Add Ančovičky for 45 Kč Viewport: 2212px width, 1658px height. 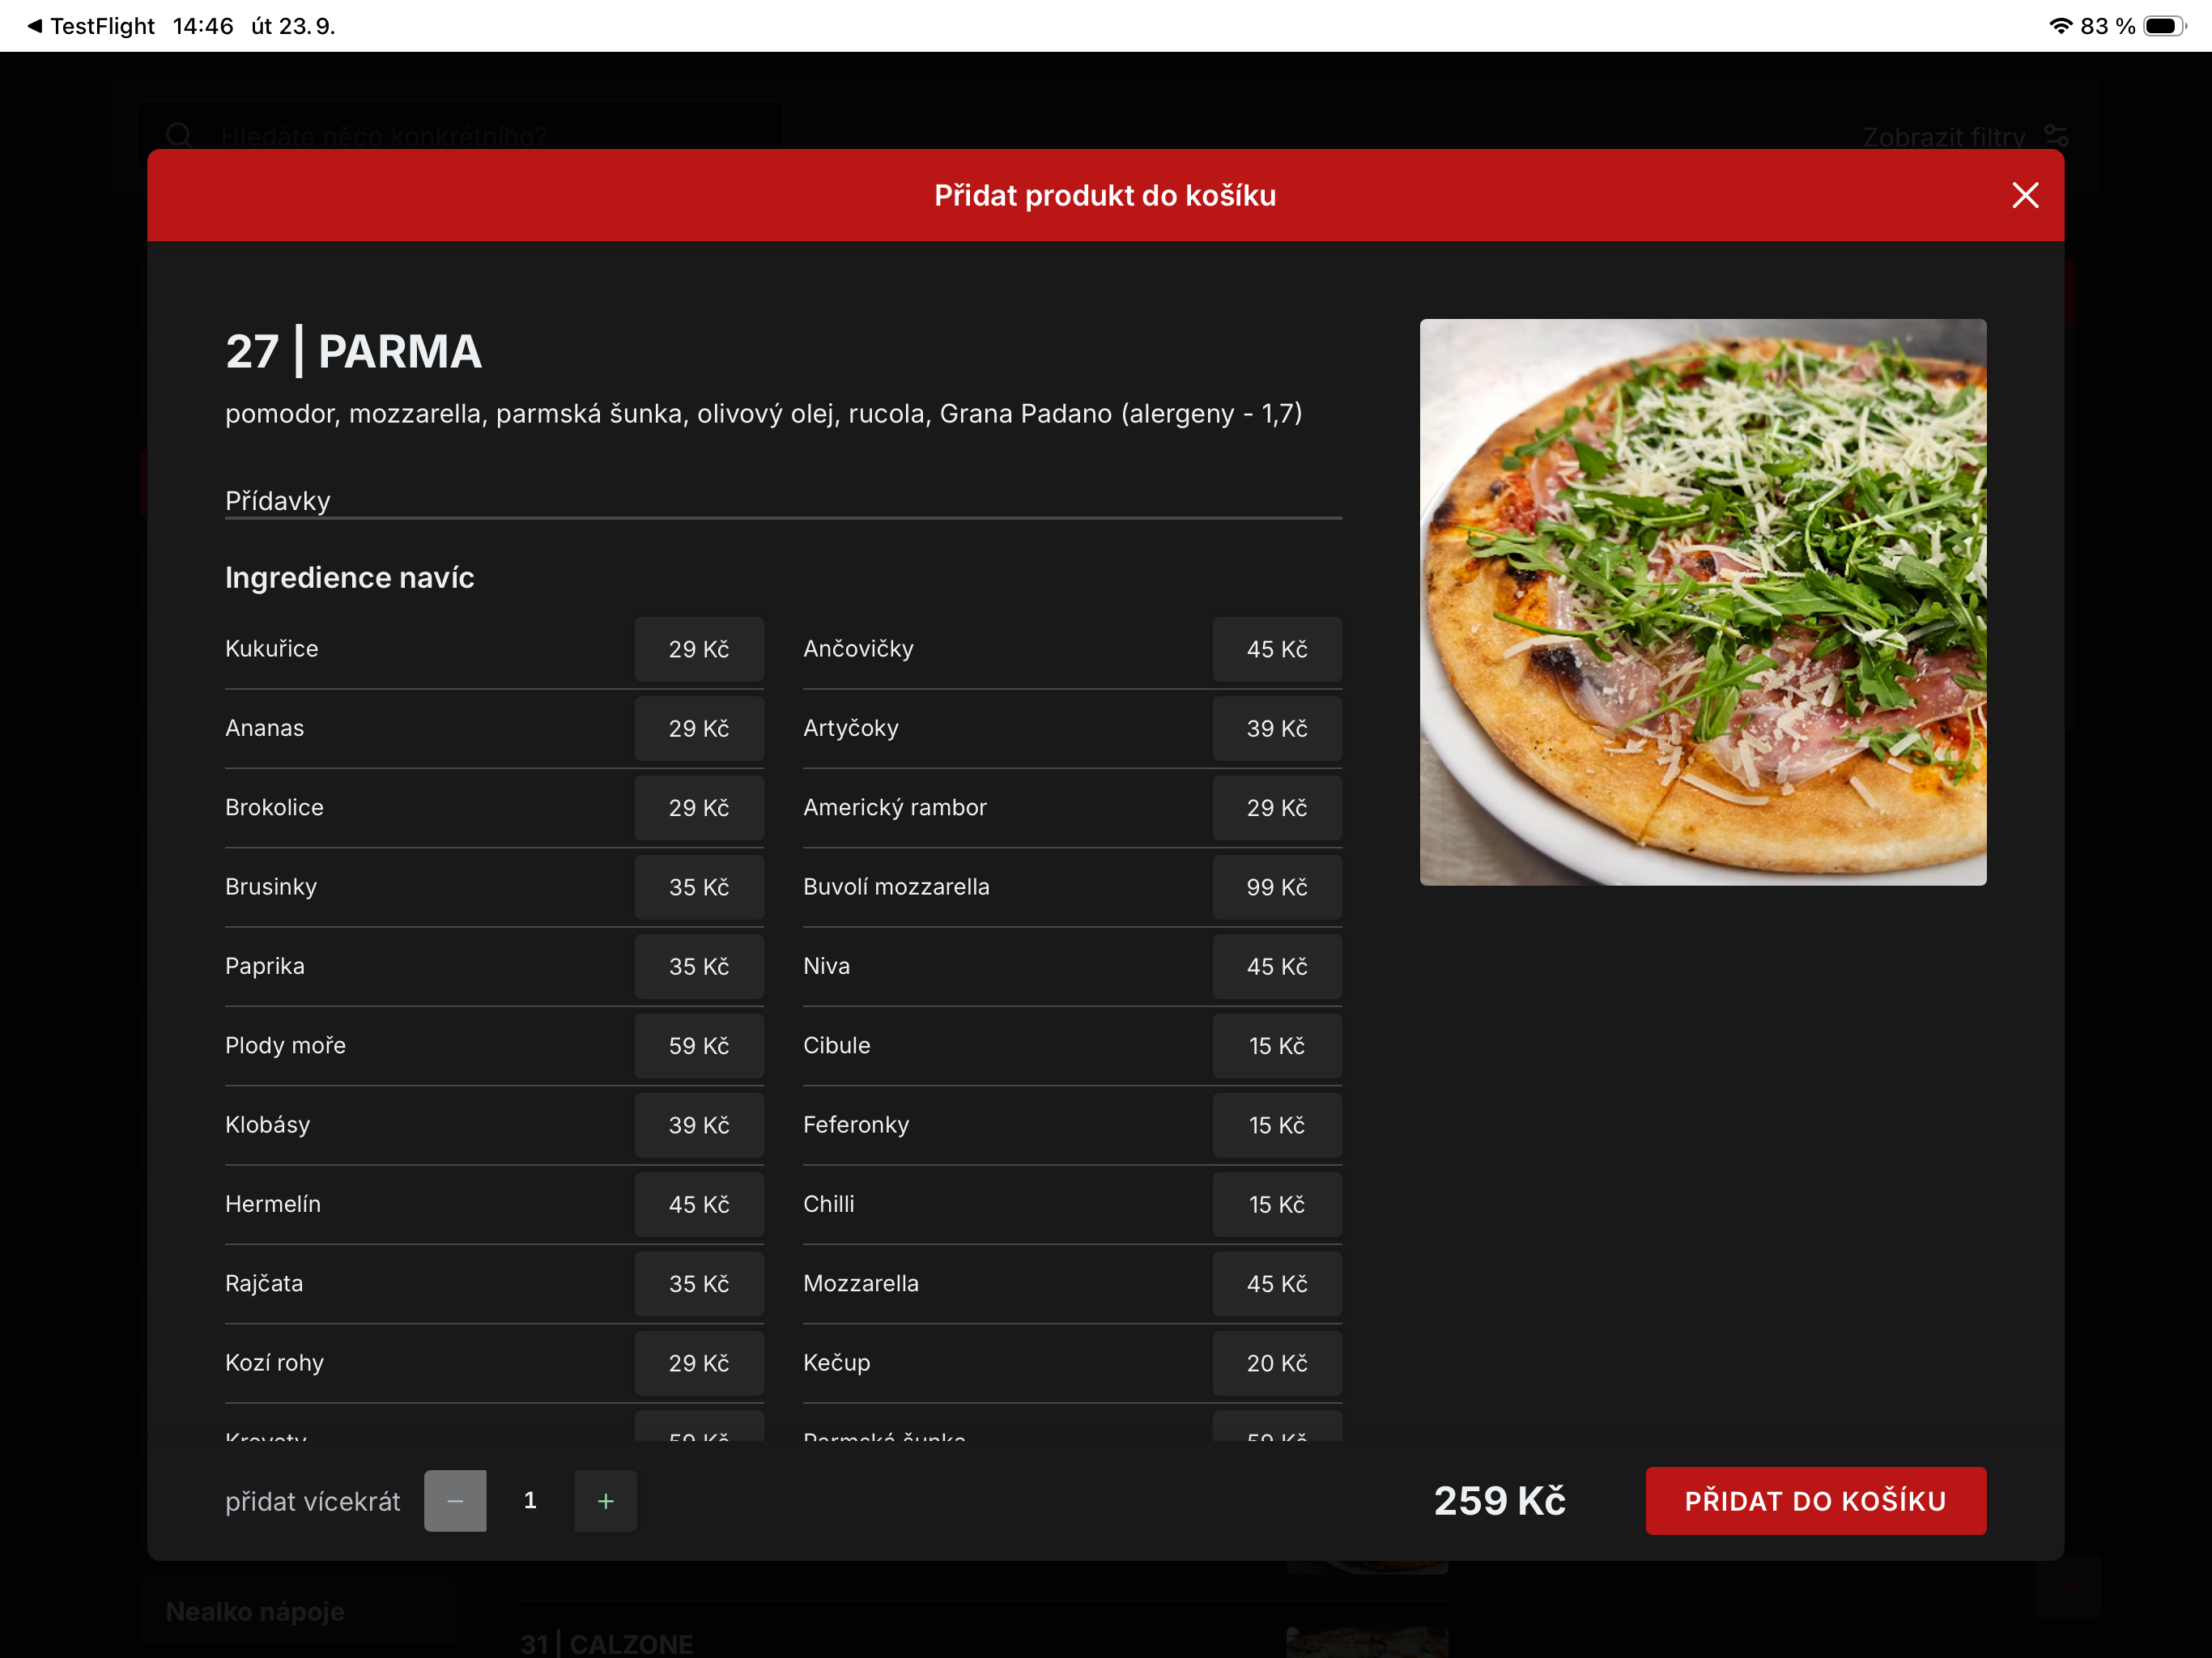coord(1277,649)
